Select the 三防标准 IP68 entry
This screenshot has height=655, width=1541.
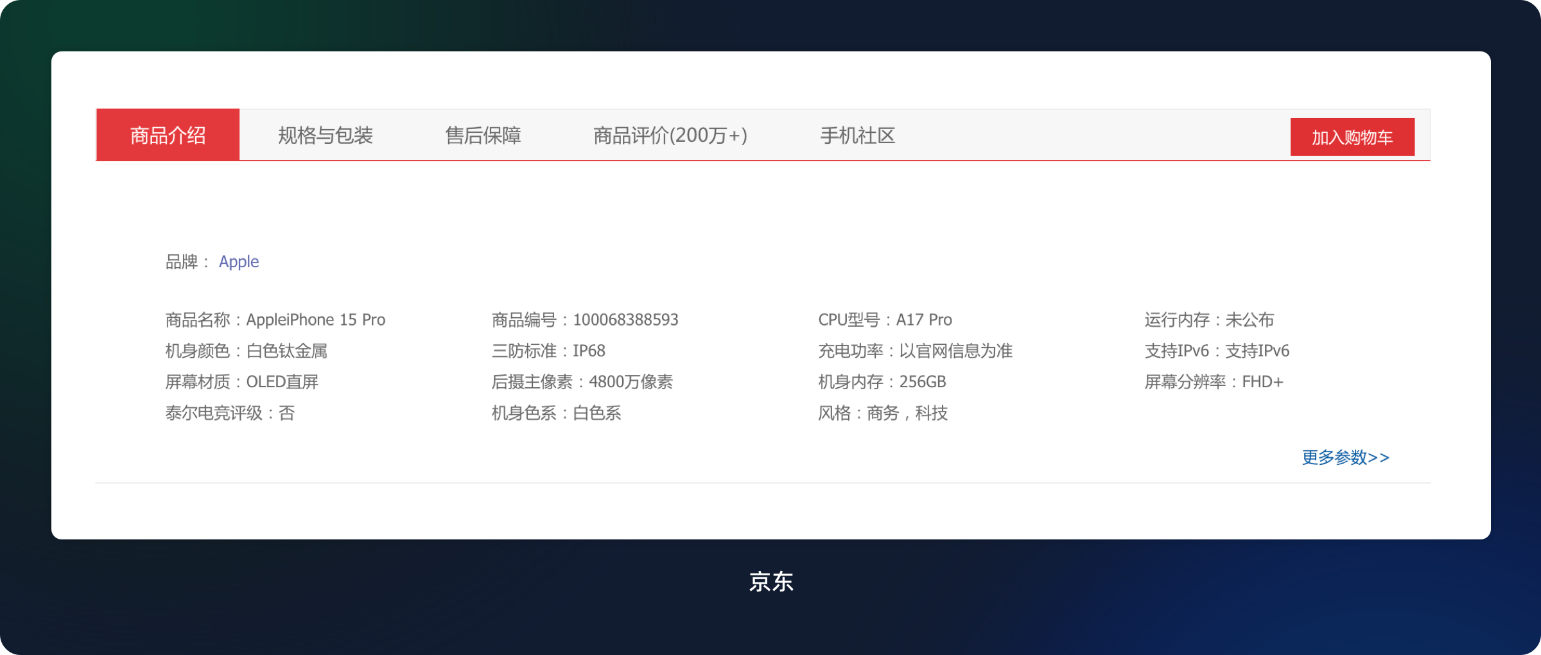pyautogui.click(x=548, y=351)
